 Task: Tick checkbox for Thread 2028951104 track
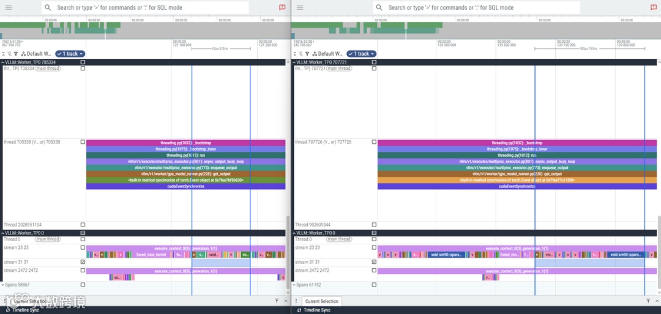pos(83,225)
